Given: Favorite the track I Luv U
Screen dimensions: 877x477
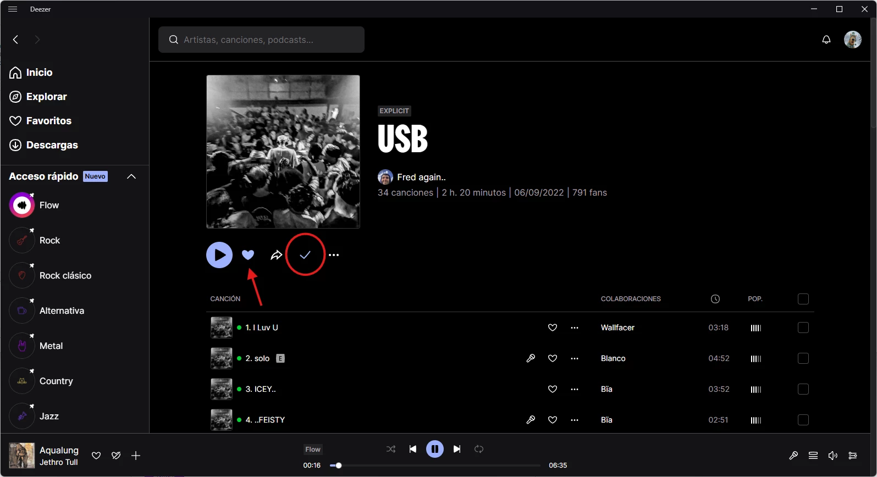Looking at the screenshot, I should (x=553, y=328).
